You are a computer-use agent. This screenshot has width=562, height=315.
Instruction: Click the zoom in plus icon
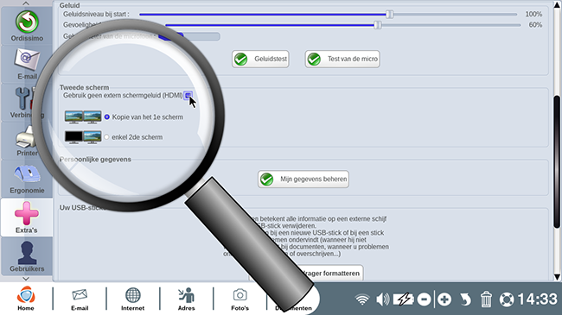point(444,299)
